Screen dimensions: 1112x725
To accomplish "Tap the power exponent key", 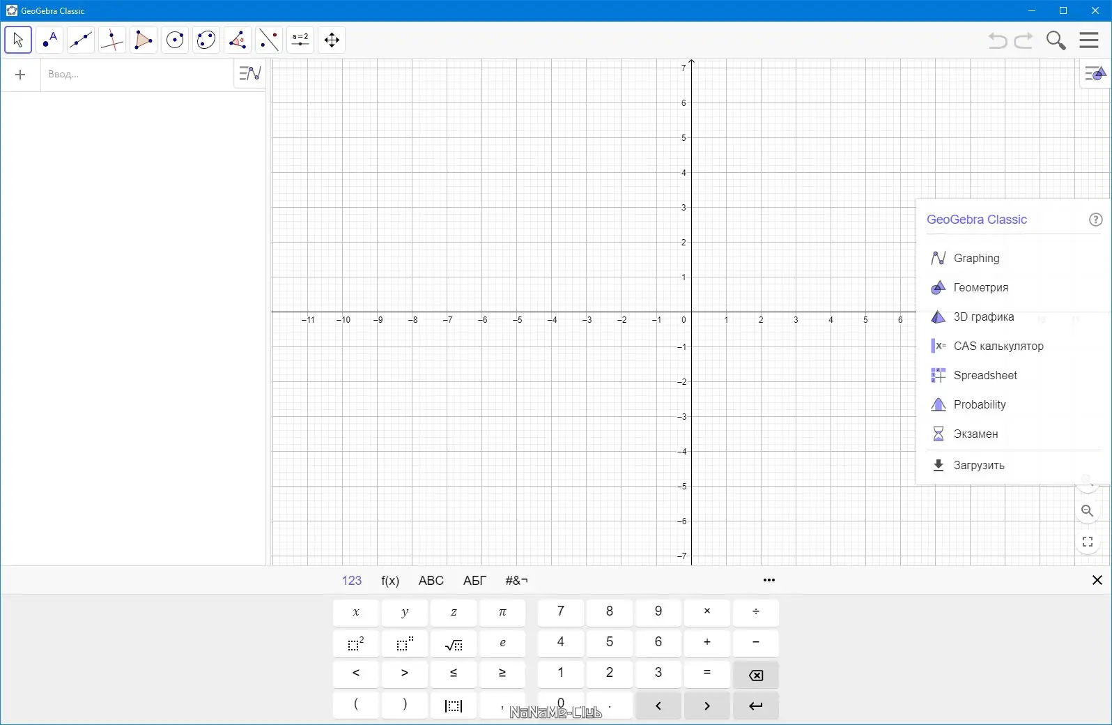I will [405, 643].
